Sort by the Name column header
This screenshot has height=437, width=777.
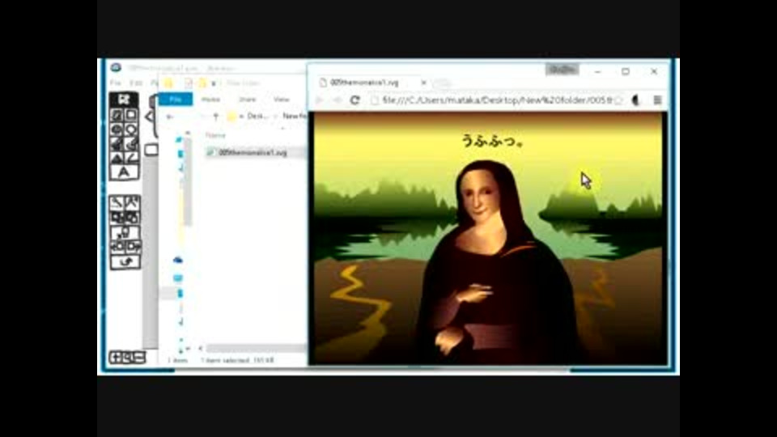[215, 135]
